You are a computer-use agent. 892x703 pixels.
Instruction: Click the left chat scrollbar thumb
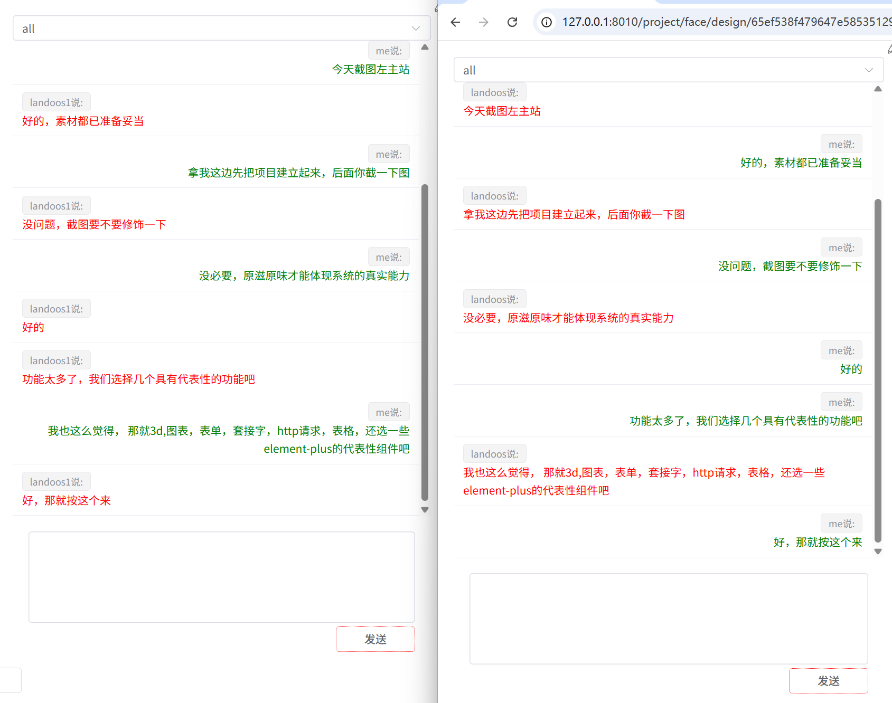[x=425, y=342]
